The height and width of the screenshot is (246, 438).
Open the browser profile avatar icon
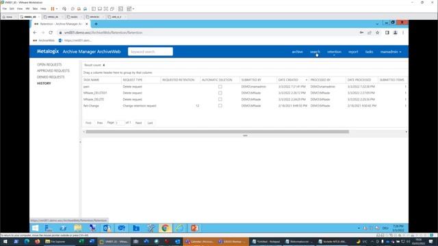click(x=396, y=33)
